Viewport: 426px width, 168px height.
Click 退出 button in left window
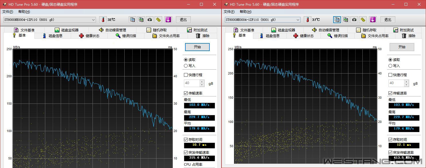pyautogui.click(x=183, y=20)
